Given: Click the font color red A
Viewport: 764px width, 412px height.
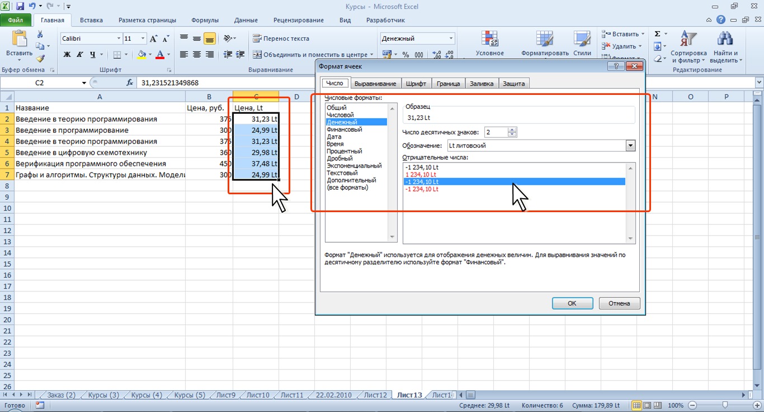Looking at the screenshot, I should 161,55.
